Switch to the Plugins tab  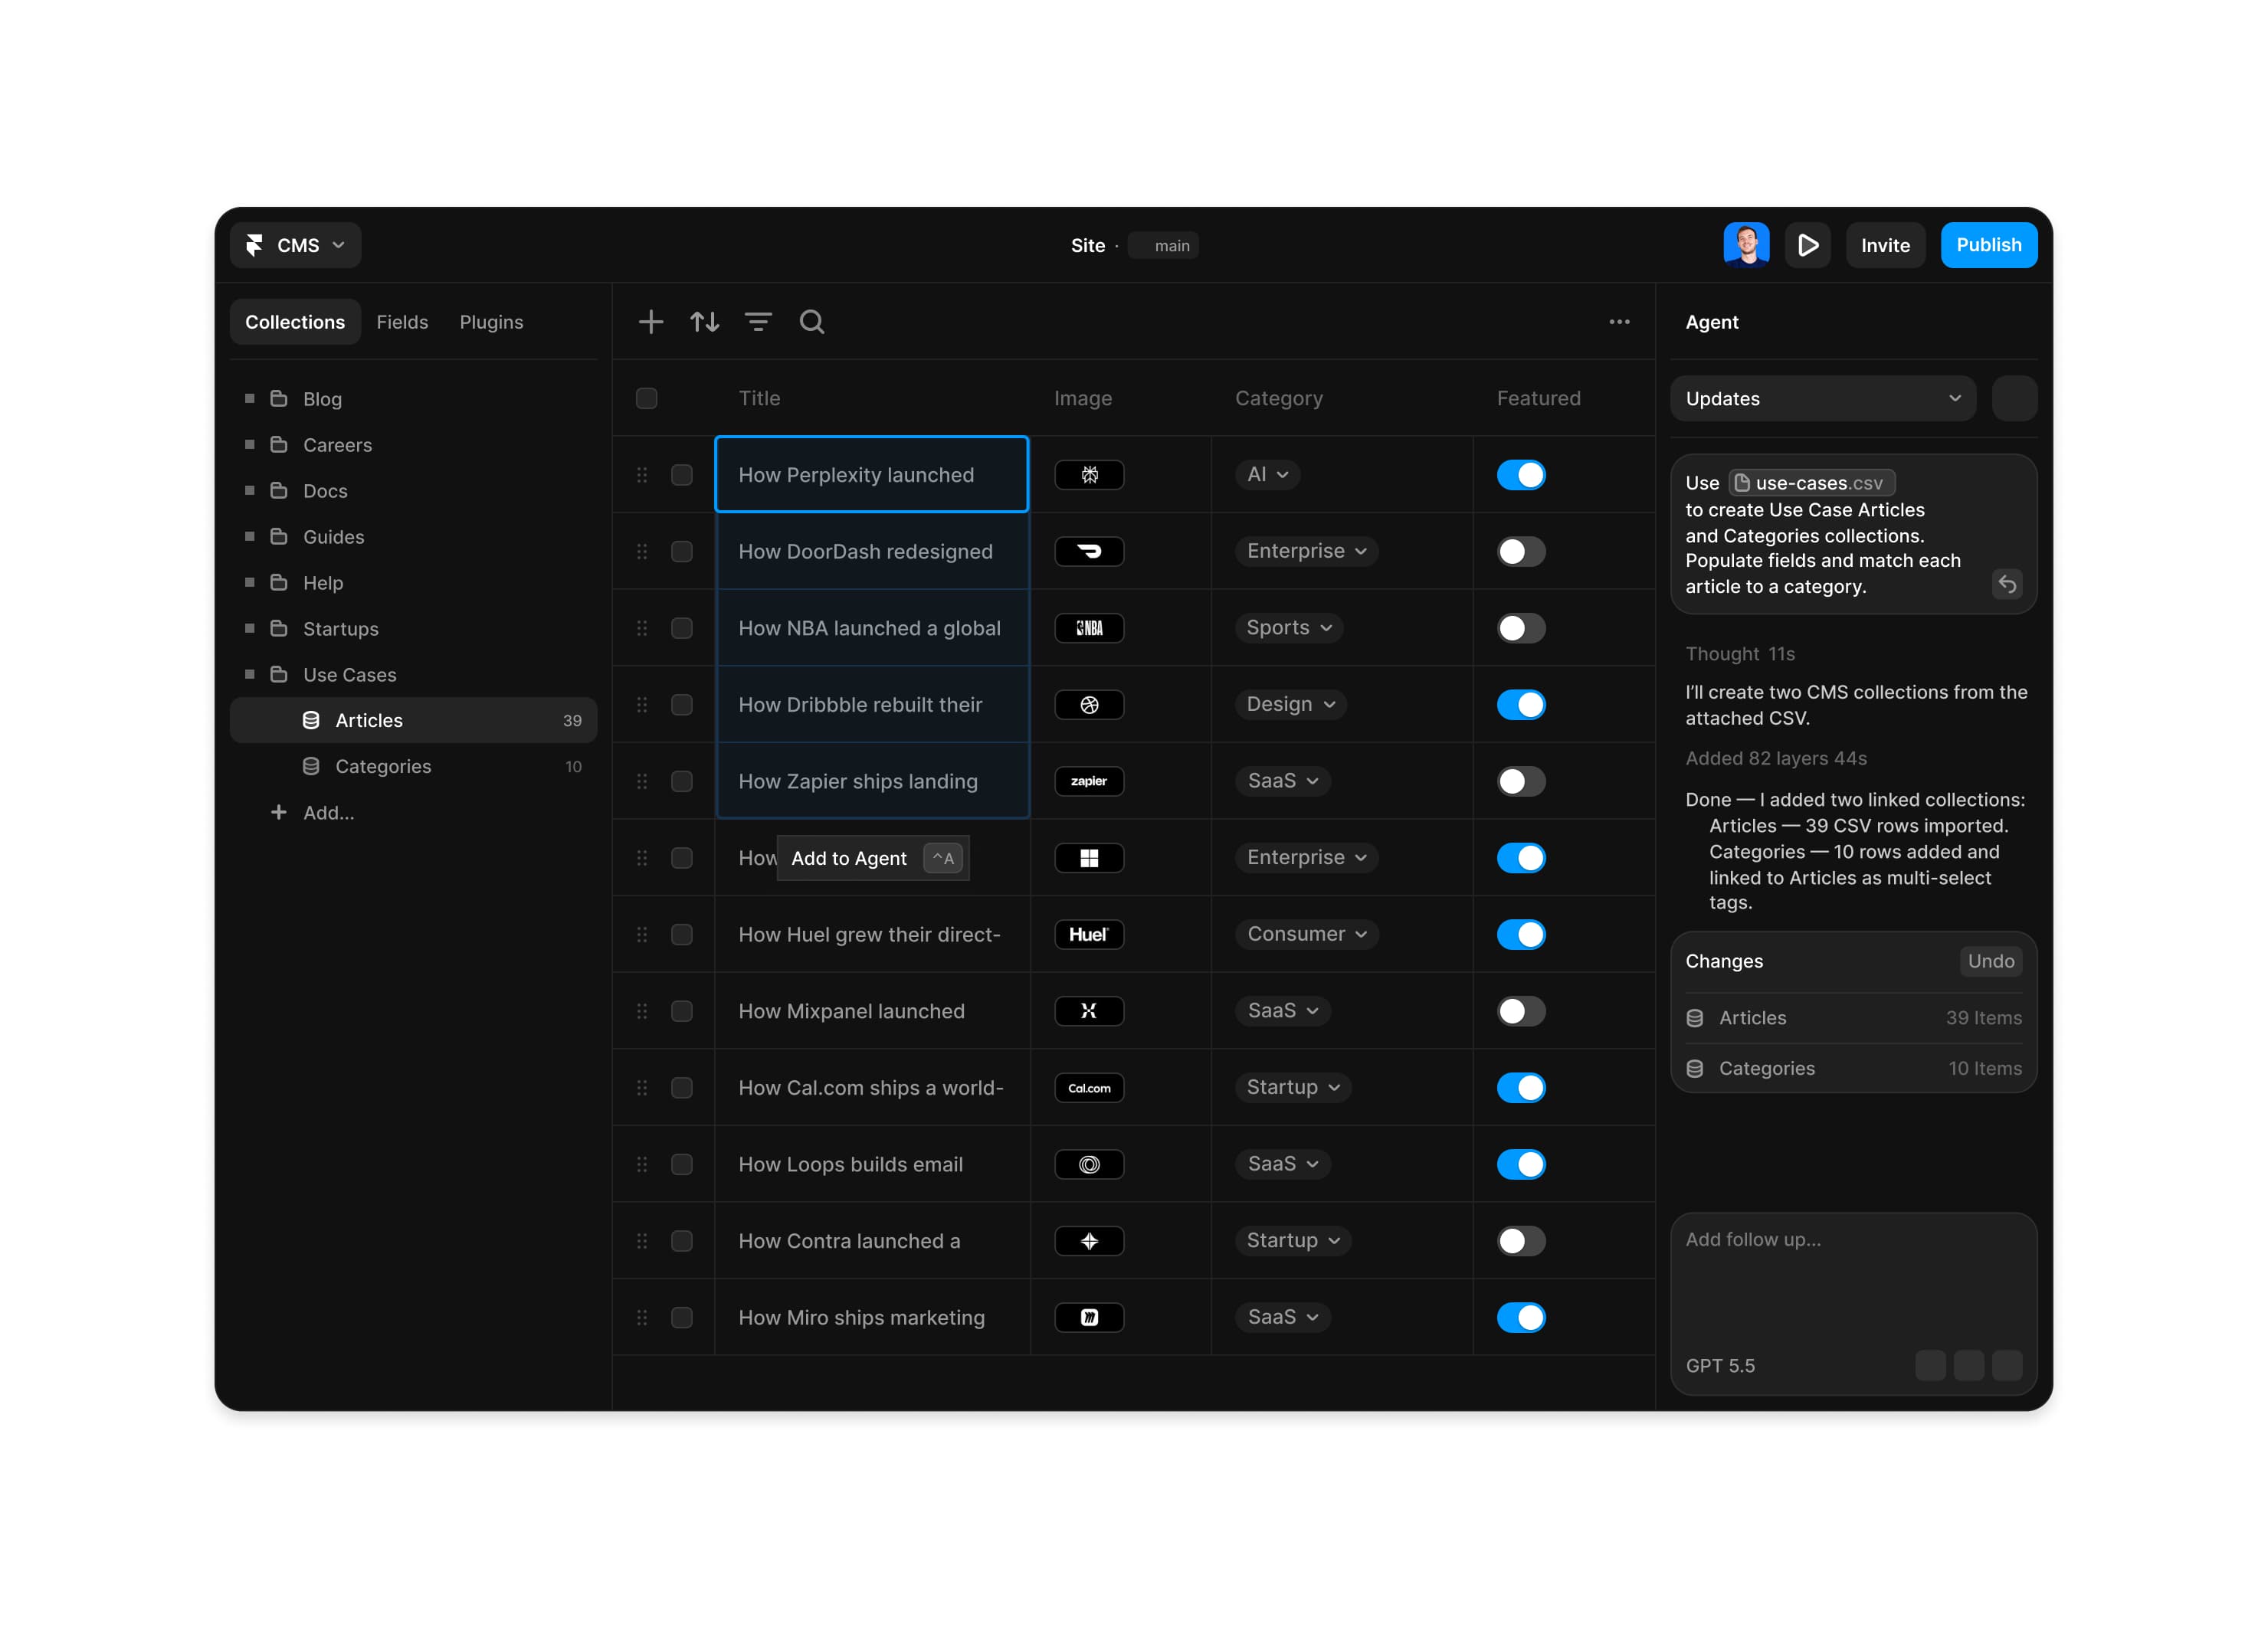[491, 322]
